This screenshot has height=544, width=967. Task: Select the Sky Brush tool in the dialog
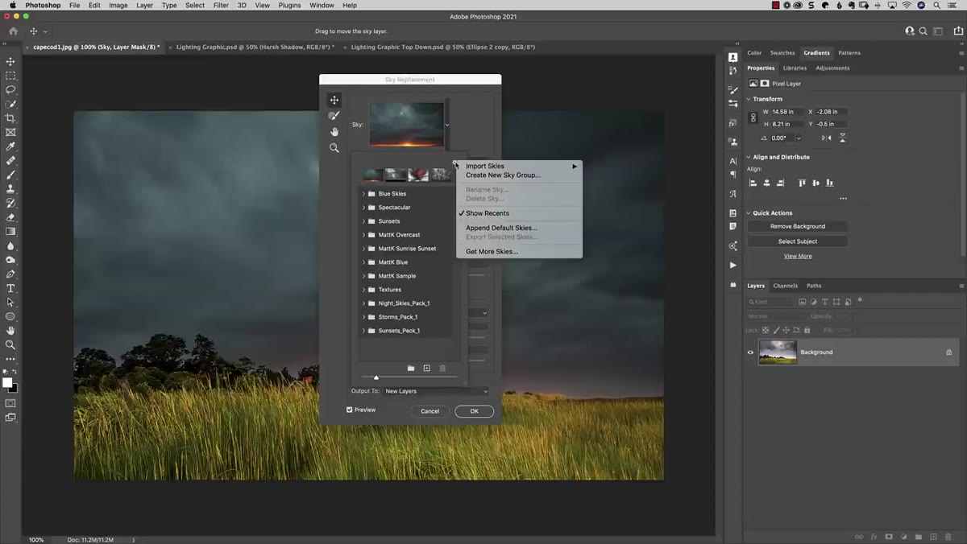pos(334,116)
